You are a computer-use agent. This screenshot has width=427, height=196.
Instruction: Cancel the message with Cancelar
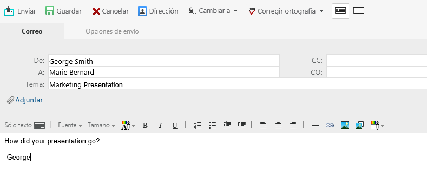click(x=110, y=11)
